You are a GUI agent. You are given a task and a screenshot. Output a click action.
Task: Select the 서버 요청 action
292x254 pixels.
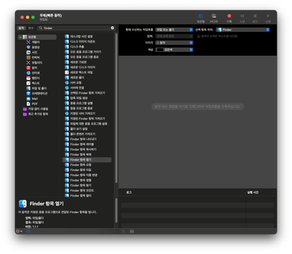76,83
